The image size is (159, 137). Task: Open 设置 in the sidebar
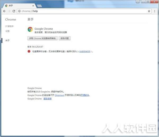point(7,31)
